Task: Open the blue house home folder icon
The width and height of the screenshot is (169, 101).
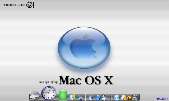Action: (98, 98)
